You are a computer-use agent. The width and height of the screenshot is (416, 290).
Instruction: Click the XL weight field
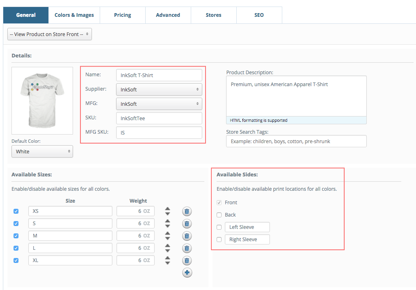click(135, 260)
